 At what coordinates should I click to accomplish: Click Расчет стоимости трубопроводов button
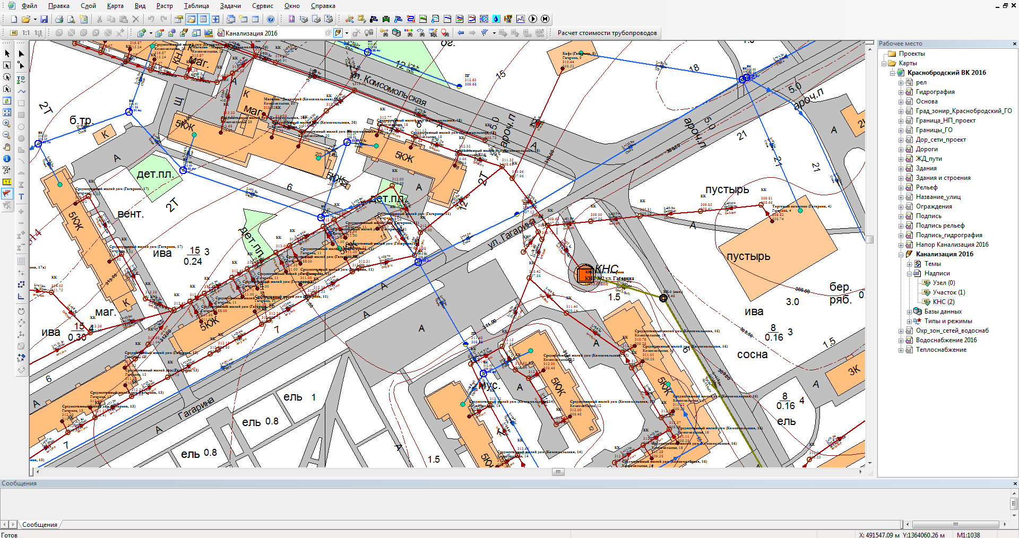pos(607,33)
